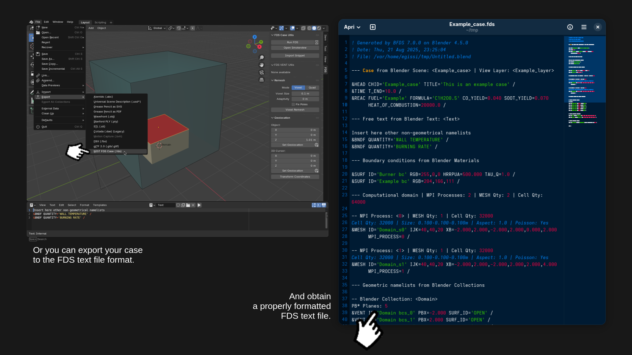
Task: Toggle X-ray mode icon in viewport header
Action: [303, 28]
